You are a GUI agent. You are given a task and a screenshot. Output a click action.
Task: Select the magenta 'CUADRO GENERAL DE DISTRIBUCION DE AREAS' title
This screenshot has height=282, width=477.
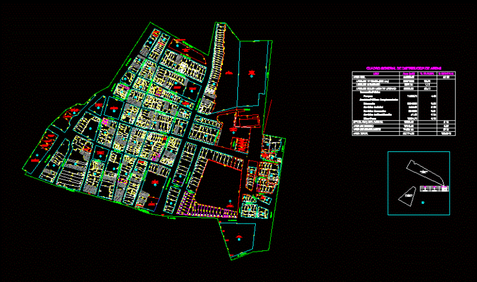[x=404, y=69]
